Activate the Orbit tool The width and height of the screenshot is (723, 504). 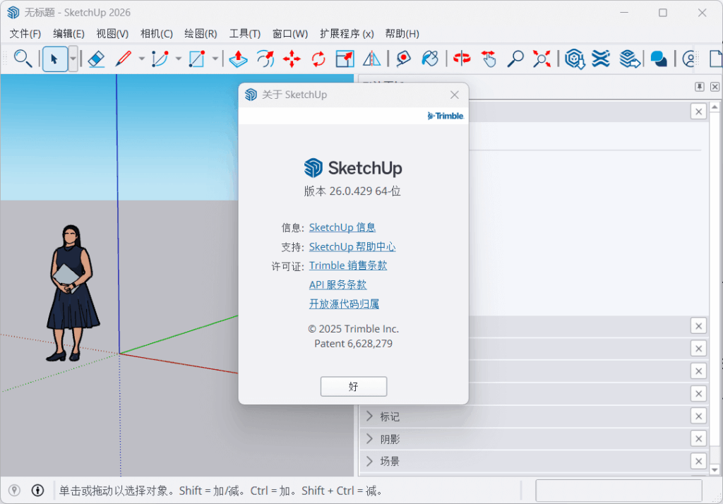pos(461,59)
